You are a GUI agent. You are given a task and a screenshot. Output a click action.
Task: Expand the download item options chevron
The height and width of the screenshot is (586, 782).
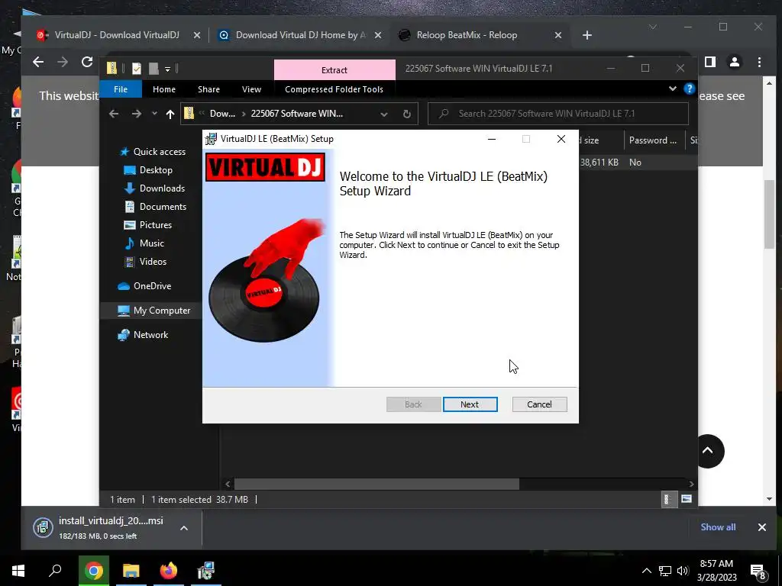184,528
